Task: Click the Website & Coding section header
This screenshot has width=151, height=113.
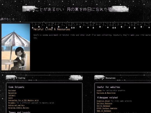Action: [x=44, y=78]
